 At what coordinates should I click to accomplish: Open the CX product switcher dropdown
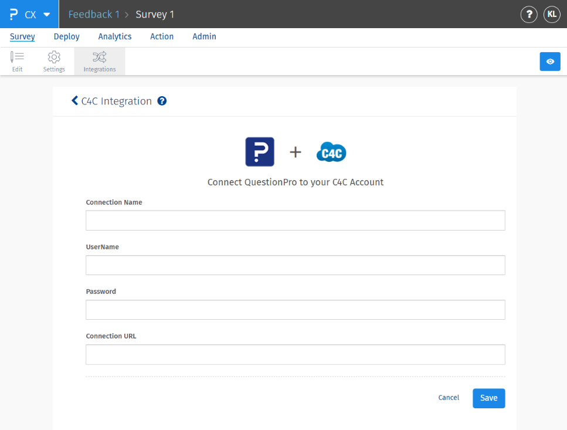point(47,15)
